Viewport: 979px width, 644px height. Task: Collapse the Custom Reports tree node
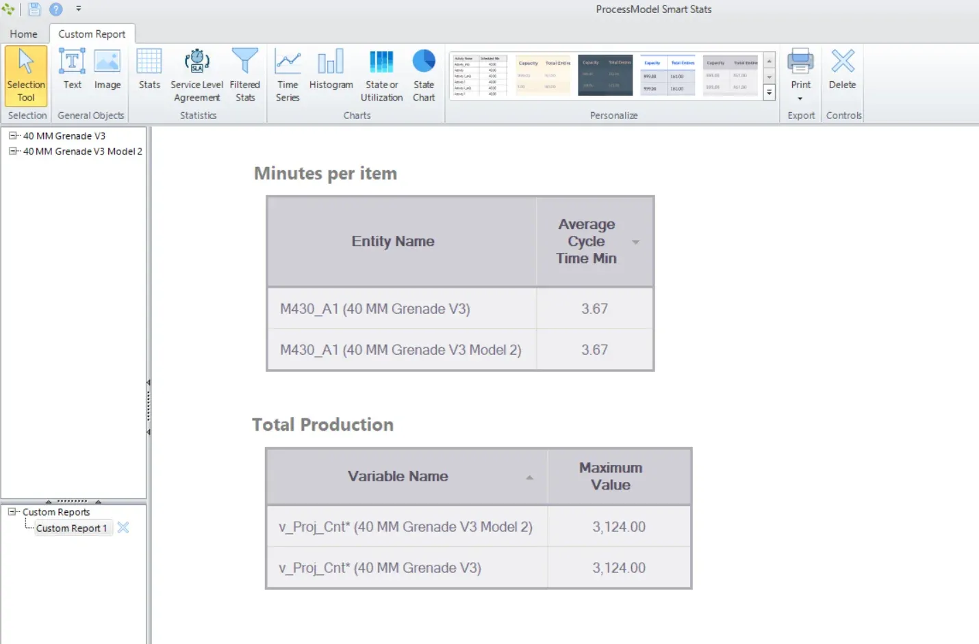tap(12, 511)
